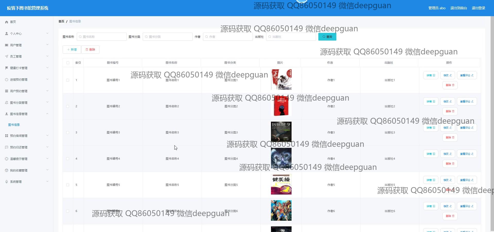This screenshot has height=232, width=494.
Task: Click the 个人中心 person icon
Action: click(6, 34)
